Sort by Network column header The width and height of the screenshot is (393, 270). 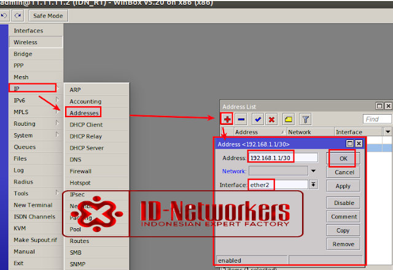tap(310, 132)
